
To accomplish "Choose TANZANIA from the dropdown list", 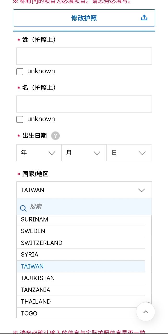I will 81,290.
